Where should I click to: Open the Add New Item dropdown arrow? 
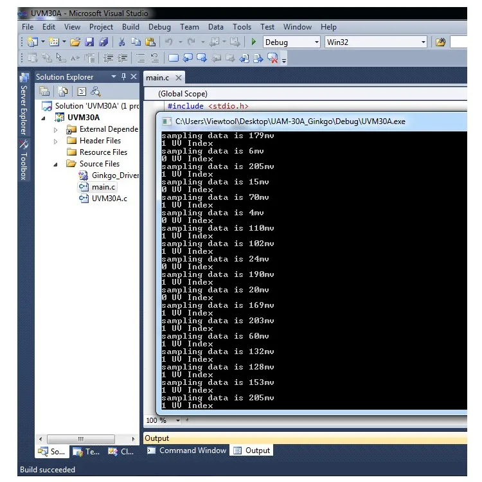tap(64, 42)
